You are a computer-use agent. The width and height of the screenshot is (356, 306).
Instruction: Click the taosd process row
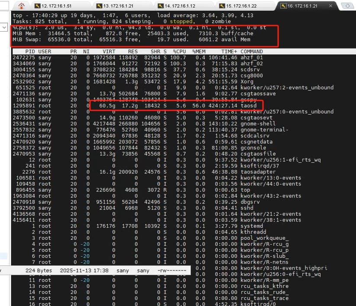[x=173, y=105]
